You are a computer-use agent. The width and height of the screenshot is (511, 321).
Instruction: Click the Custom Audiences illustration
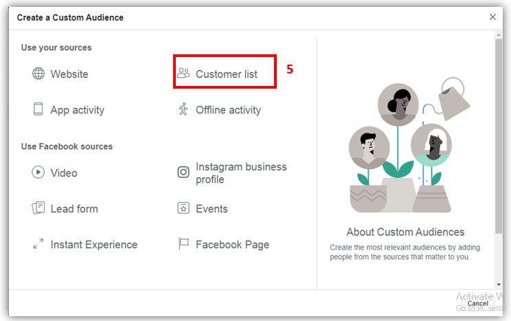pos(410,145)
